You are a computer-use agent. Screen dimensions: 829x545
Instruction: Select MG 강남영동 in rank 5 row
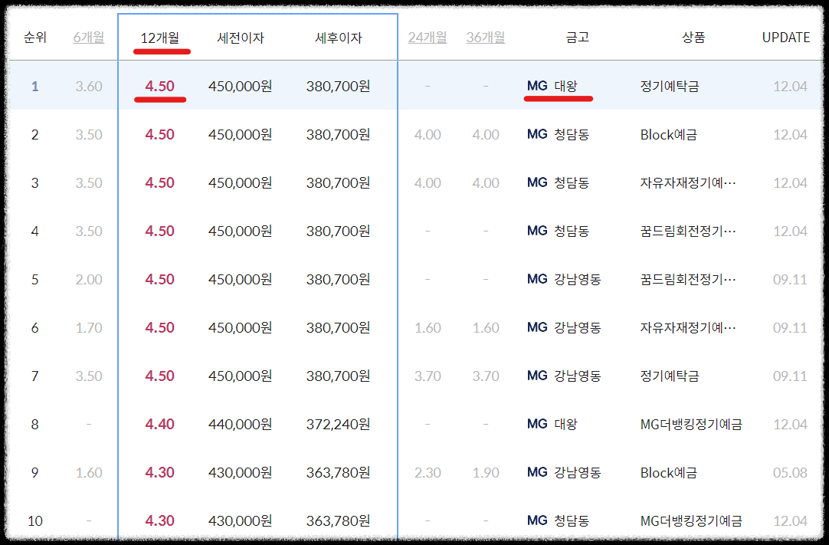(x=563, y=279)
